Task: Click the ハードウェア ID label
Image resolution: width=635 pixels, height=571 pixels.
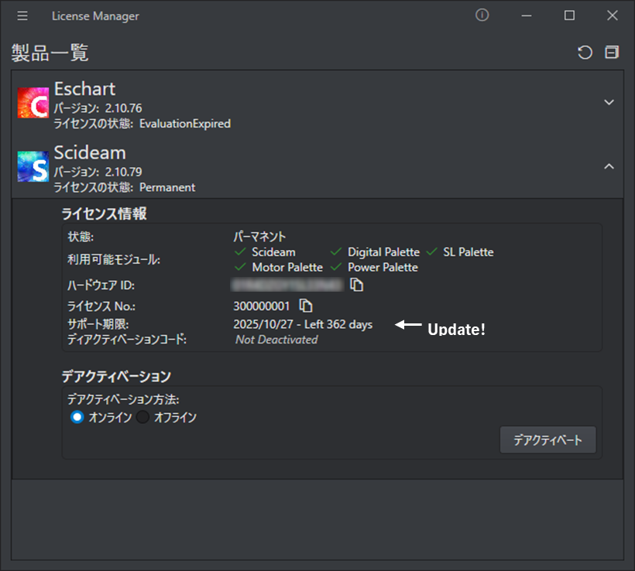Action: coord(101,285)
